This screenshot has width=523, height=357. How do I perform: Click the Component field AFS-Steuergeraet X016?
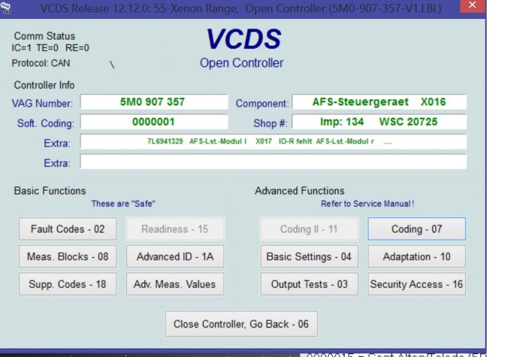point(379,102)
